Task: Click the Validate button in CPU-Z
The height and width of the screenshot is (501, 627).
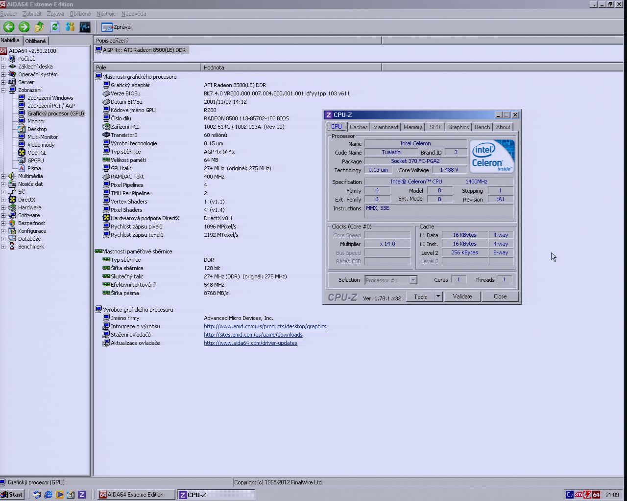Action: (462, 296)
